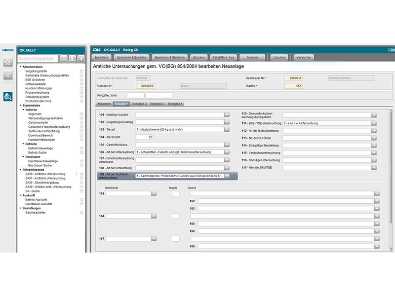Toggle the Feldziffern: Aus button
The height and width of the screenshot is (296, 395).
coord(223,57)
